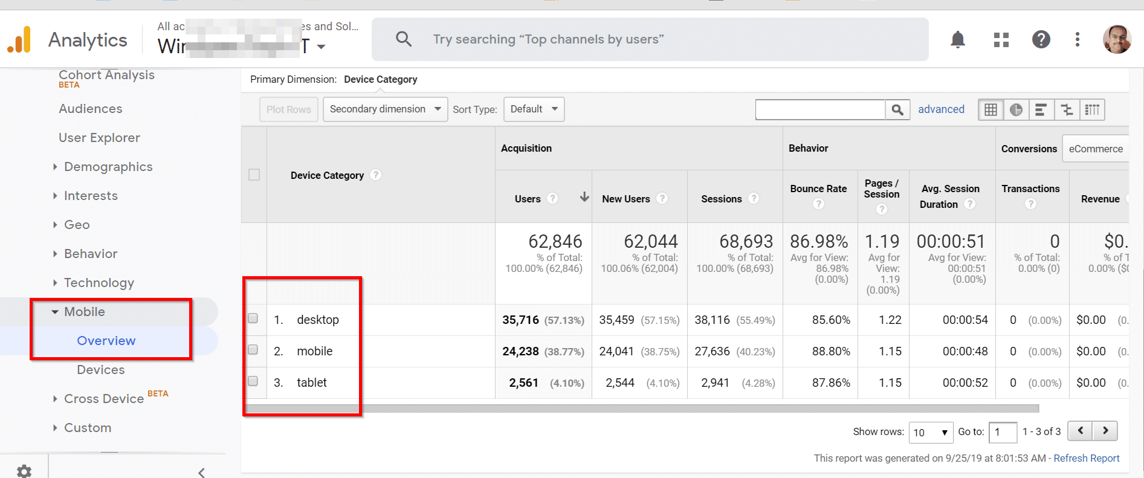This screenshot has height=478, width=1144.
Task: Click the desktop users value 35,716
Action: tap(520, 320)
